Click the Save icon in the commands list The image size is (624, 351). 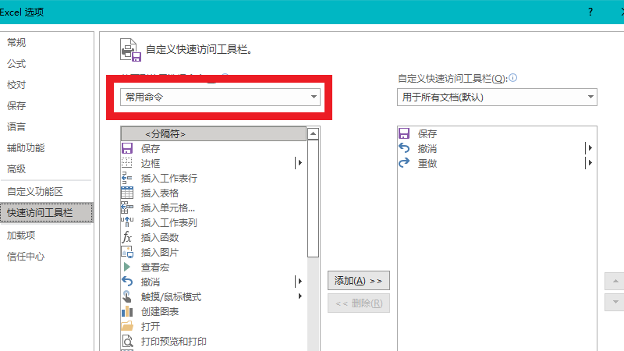[127, 148]
